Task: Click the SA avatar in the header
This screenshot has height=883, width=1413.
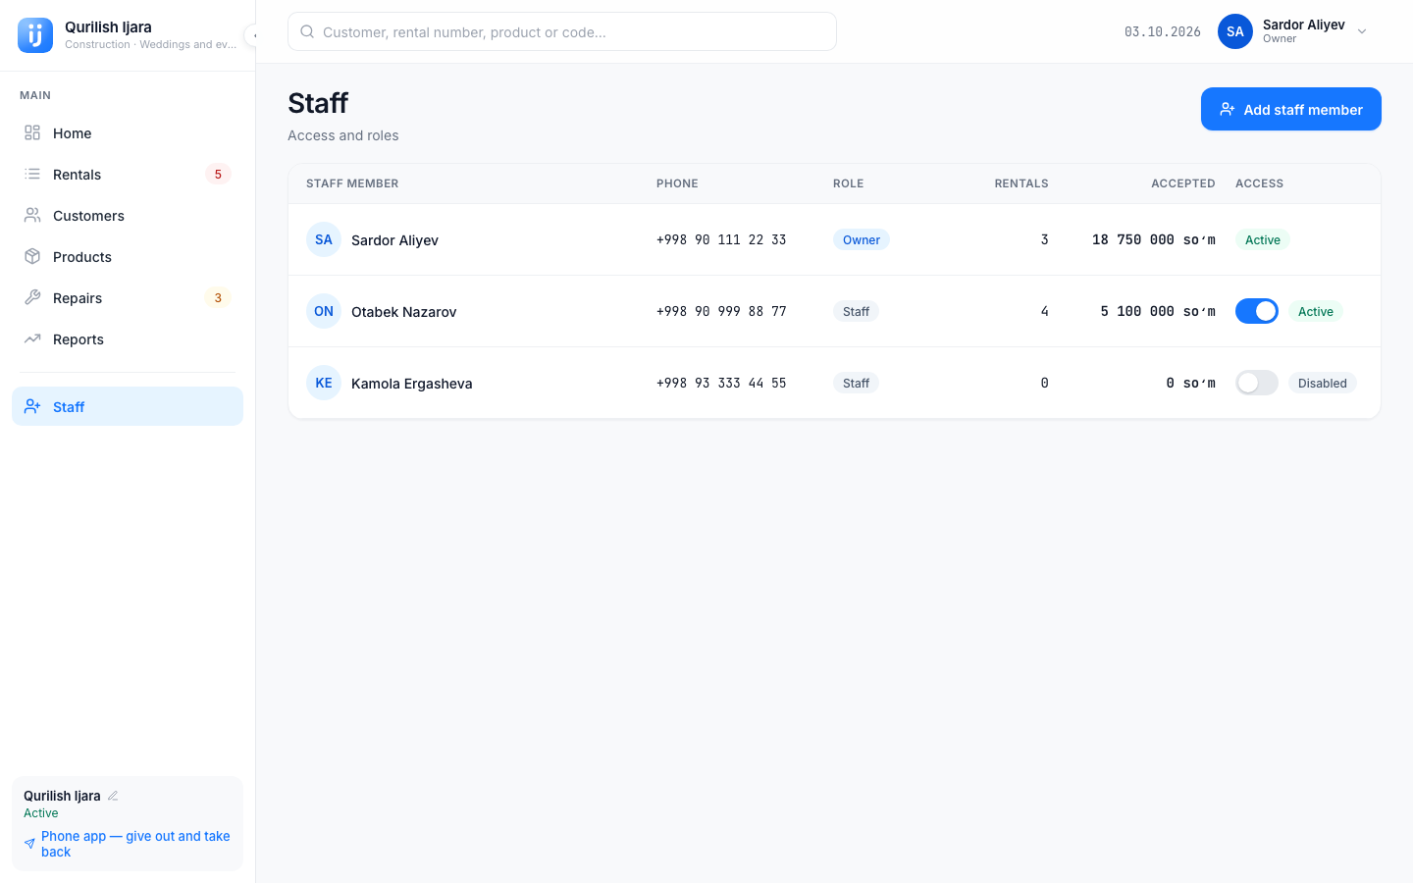Action: (x=1235, y=31)
